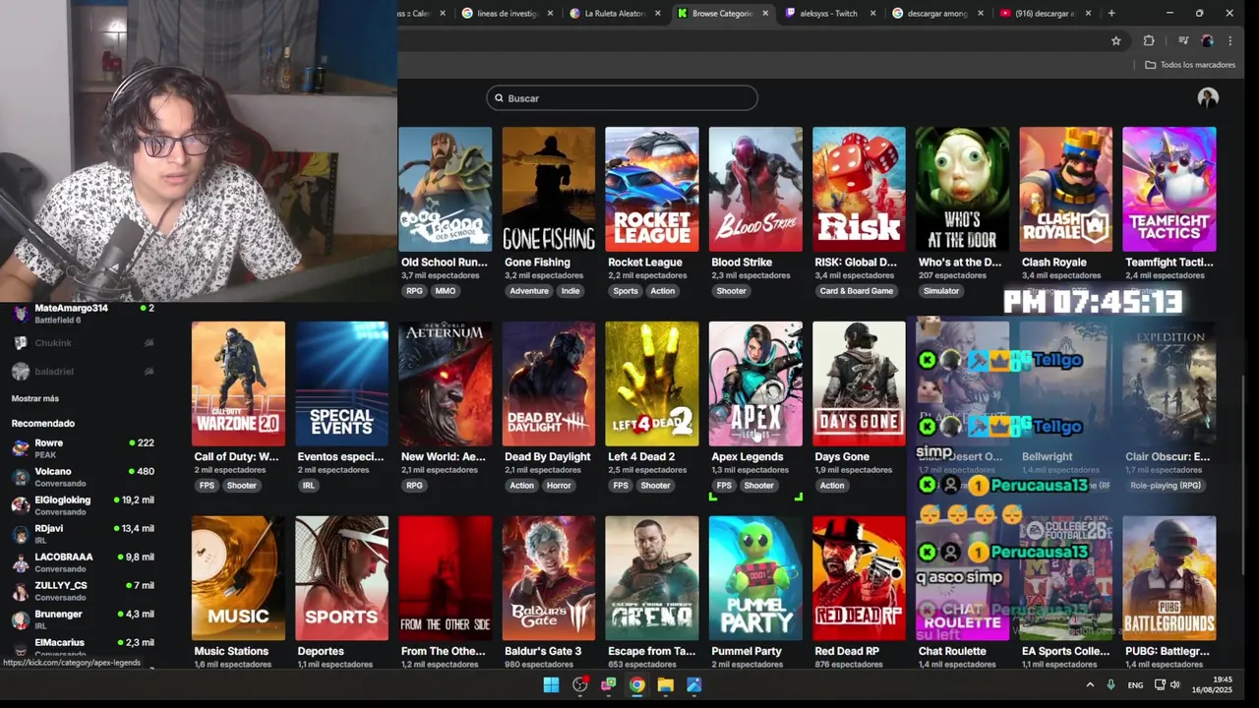Viewport: 1259px width, 708px height.
Task: Click the 'Baldur's Gate 3' title link
Action: [543, 651]
